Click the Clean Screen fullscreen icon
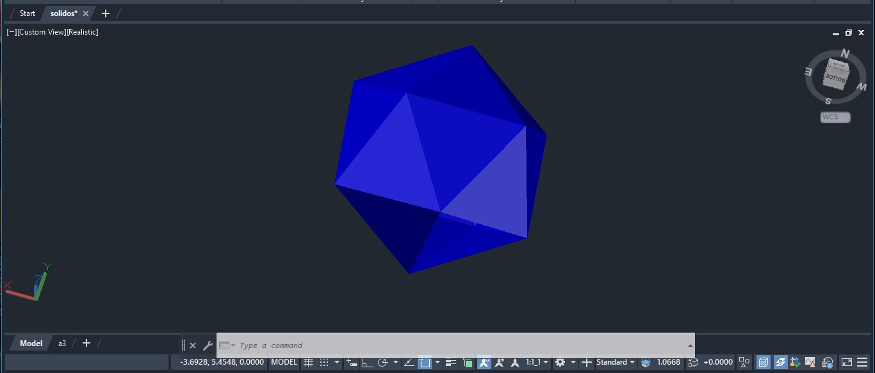The height and width of the screenshot is (373, 875). [x=846, y=362]
